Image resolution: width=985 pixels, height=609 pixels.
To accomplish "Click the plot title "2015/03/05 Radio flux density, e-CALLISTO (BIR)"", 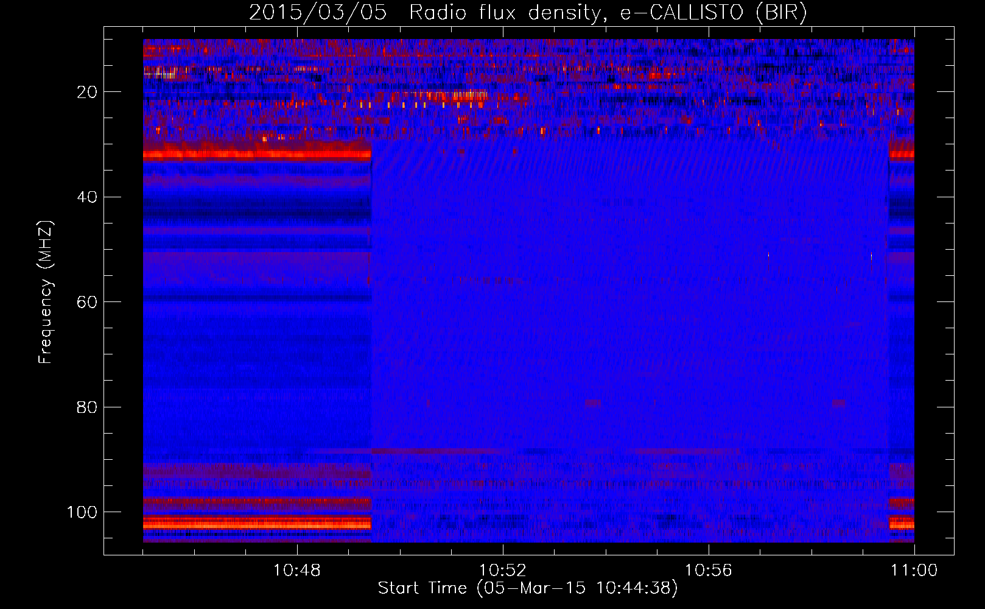I will (528, 12).
